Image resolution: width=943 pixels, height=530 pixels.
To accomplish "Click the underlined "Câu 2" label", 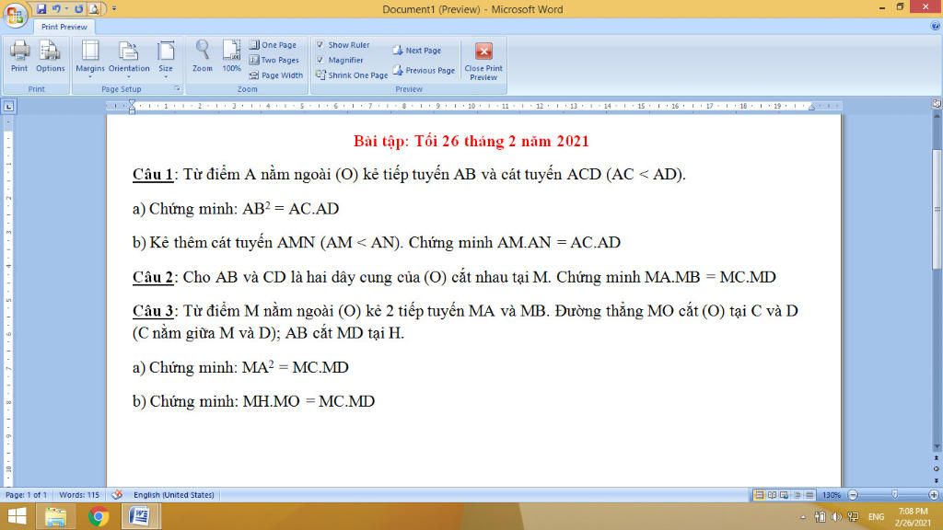I will (153, 277).
